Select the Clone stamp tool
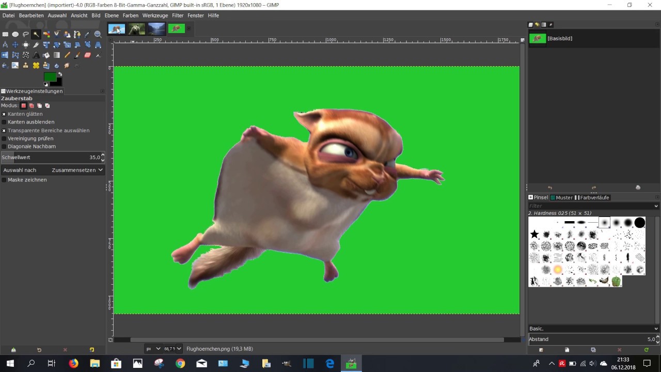Image resolution: width=661 pixels, height=372 pixels. tap(26, 66)
